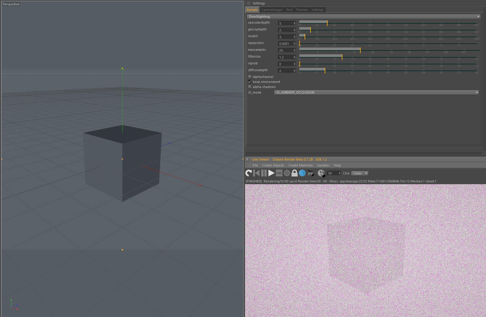The image size is (486, 317).
Task: Open the Create Materials menu
Action: 301,165
